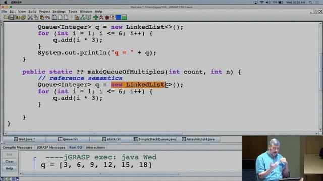Open the Build menu
Screen dimensions: 323x181
(32, 11)
